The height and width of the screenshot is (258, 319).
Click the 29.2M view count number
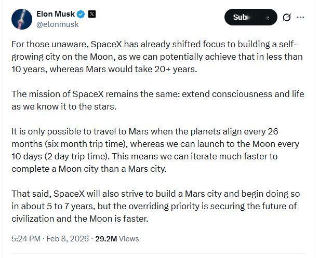(106, 239)
